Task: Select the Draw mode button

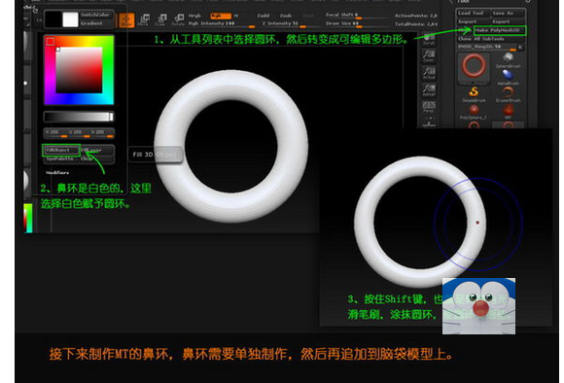Action: click(126, 20)
